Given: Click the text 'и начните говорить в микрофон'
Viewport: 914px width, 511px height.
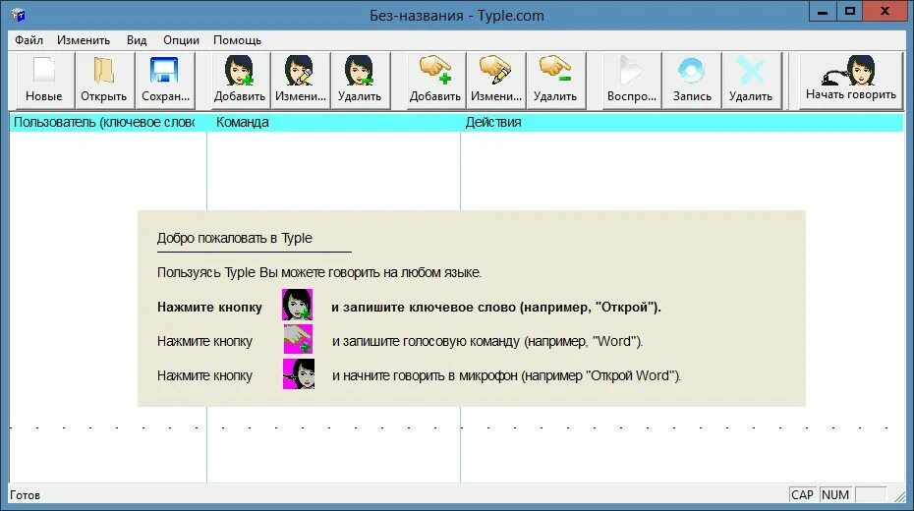Looking at the screenshot, I should [x=425, y=375].
